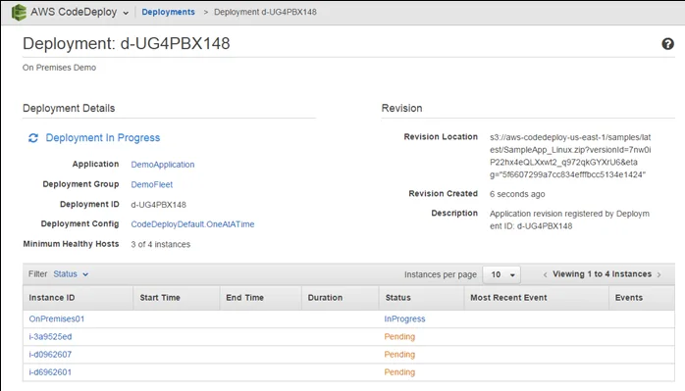685x391 pixels.
Task: Click the 'Application revision registered' description text
Action: tap(569, 220)
